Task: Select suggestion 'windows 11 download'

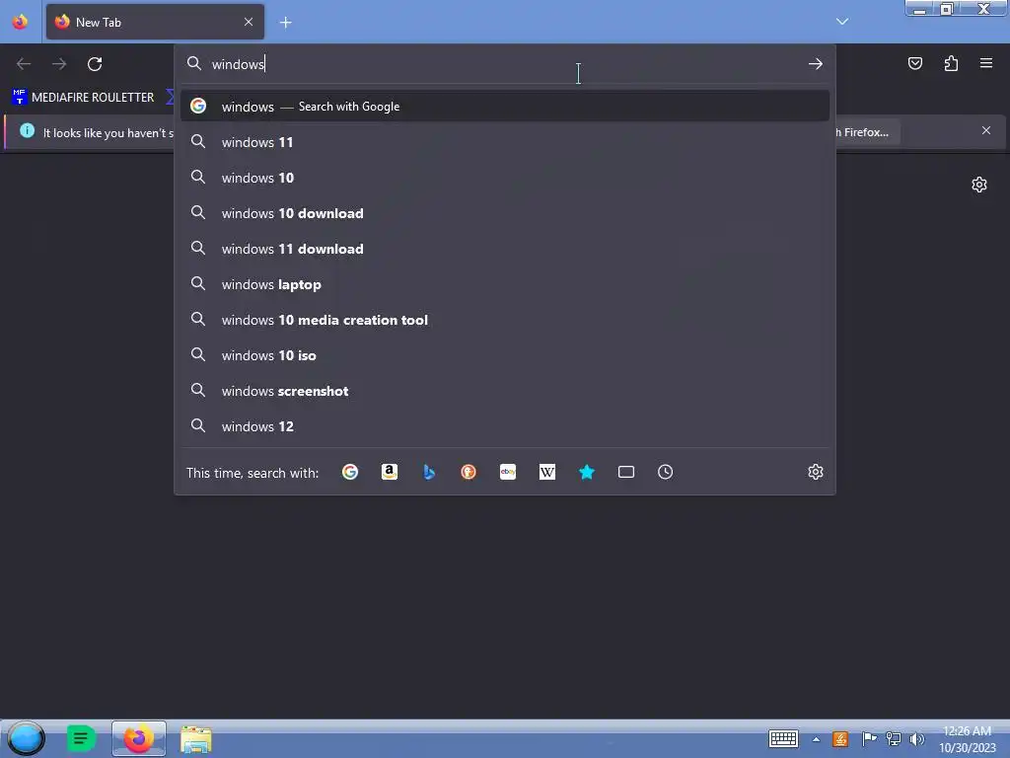Action: pos(504,248)
